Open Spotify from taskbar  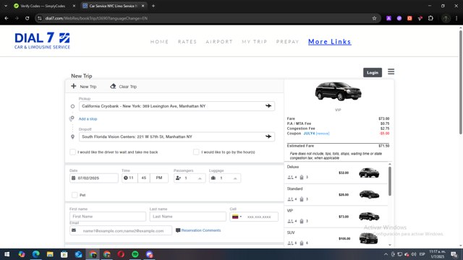(x=135, y=254)
